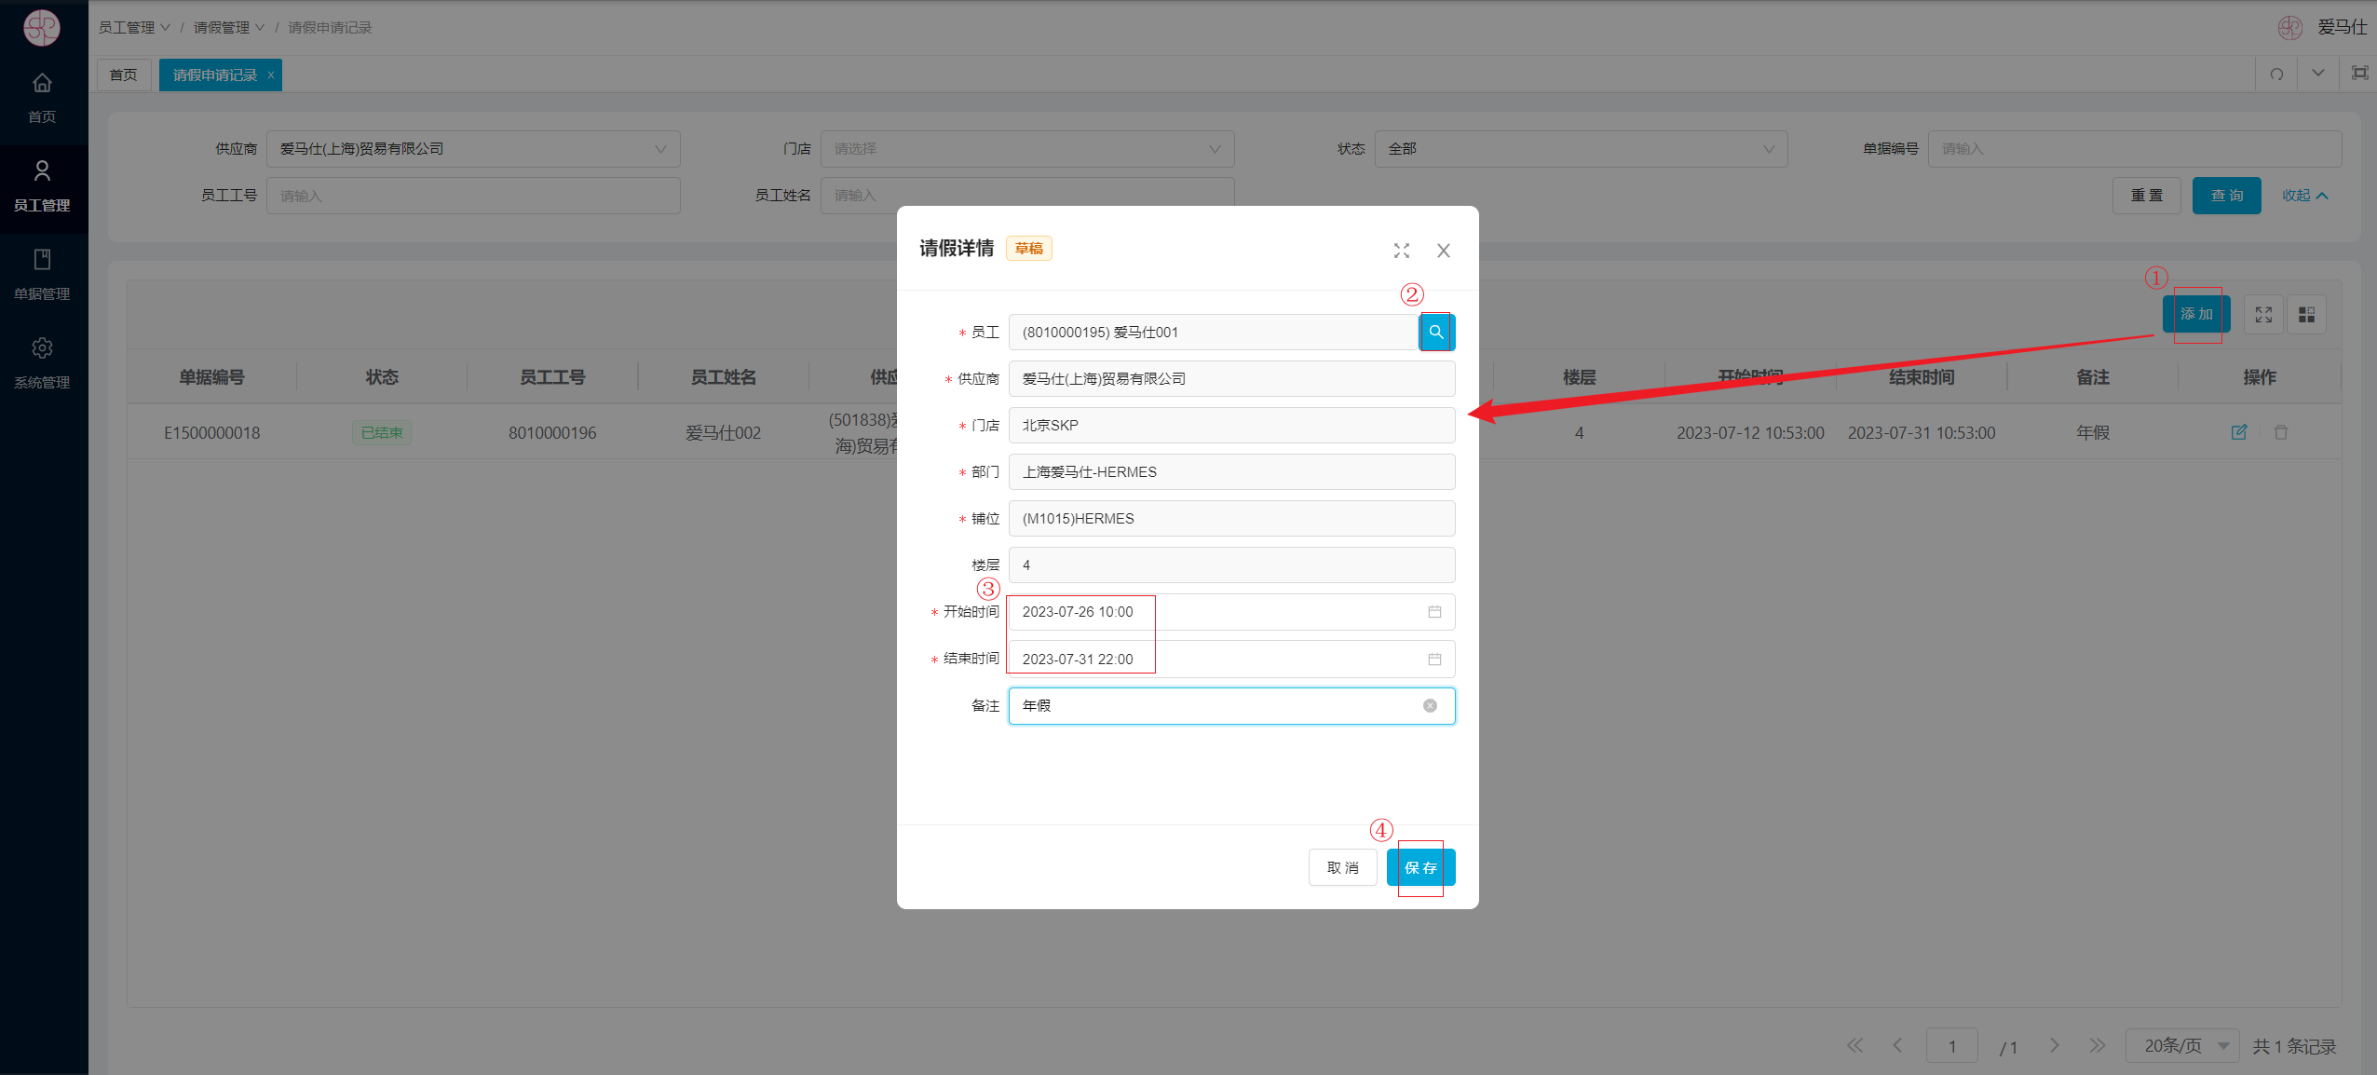
Task: Click the page number input box
Action: click(1952, 1046)
